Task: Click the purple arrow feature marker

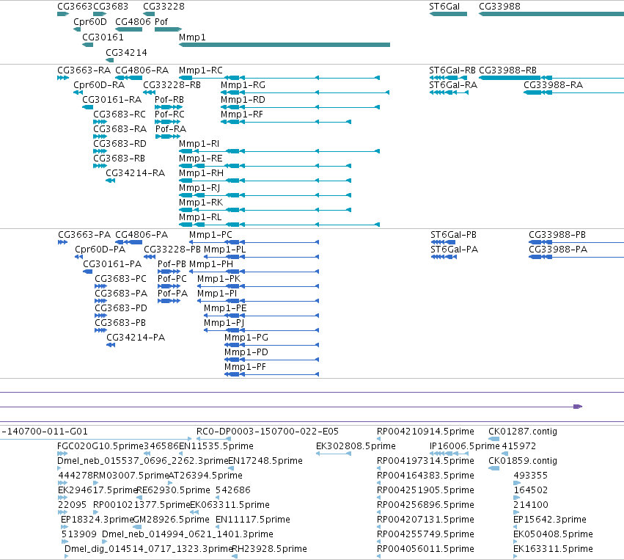Action: tap(578, 407)
